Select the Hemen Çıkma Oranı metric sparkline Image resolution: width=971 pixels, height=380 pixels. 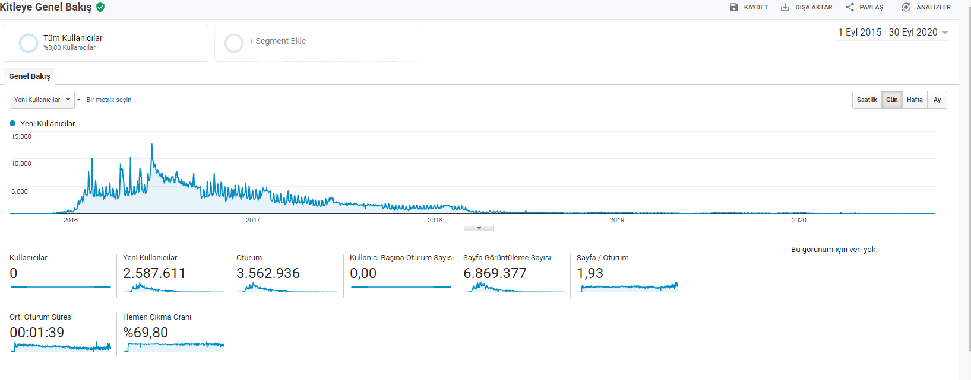[x=175, y=345]
